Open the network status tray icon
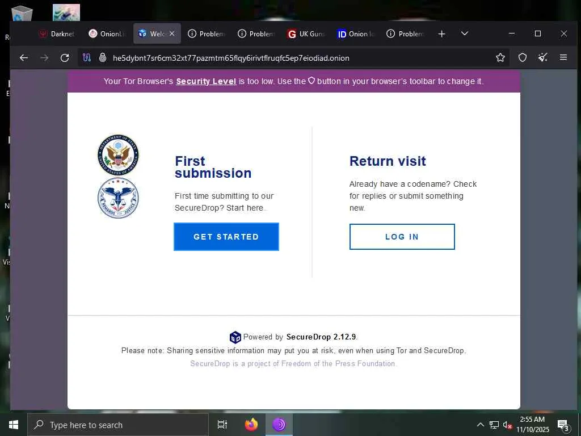This screenshot has width=581, height=436. pyautogui.click(x=494, y=425)
